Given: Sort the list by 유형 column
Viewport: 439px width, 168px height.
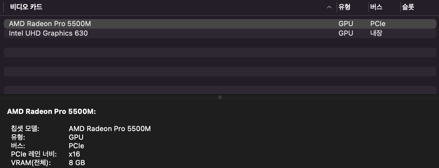Looking at the screenshot, I should (x=344, y=7).
